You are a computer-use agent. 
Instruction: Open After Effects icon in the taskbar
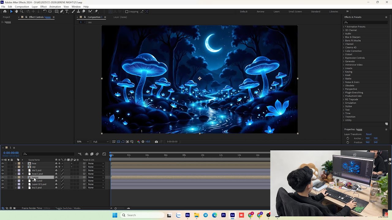[x=232, y=215]
